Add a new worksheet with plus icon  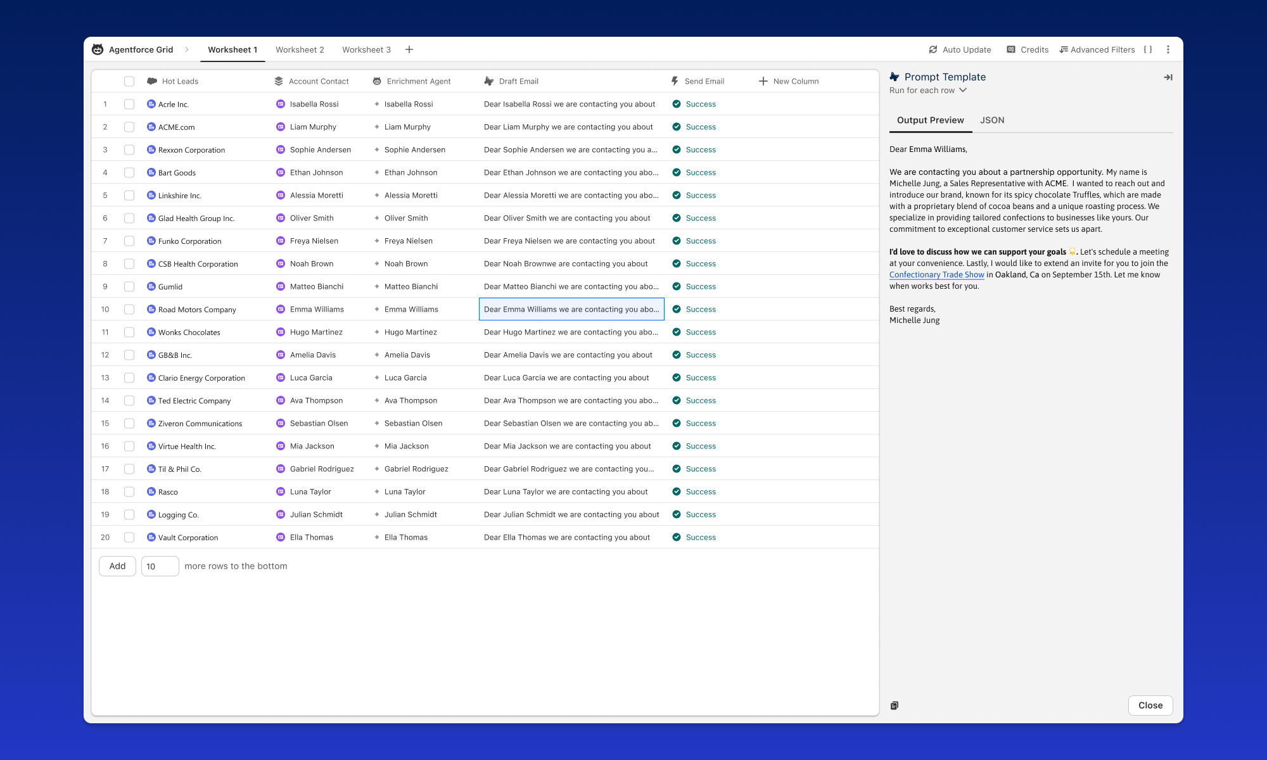(409, 49)
